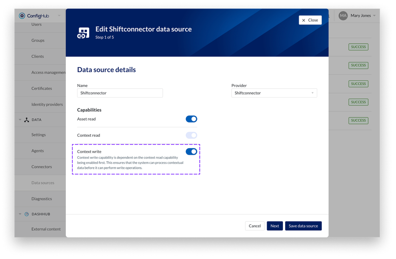
Task: Click Save data source button
Action: [x=303, y=226]
